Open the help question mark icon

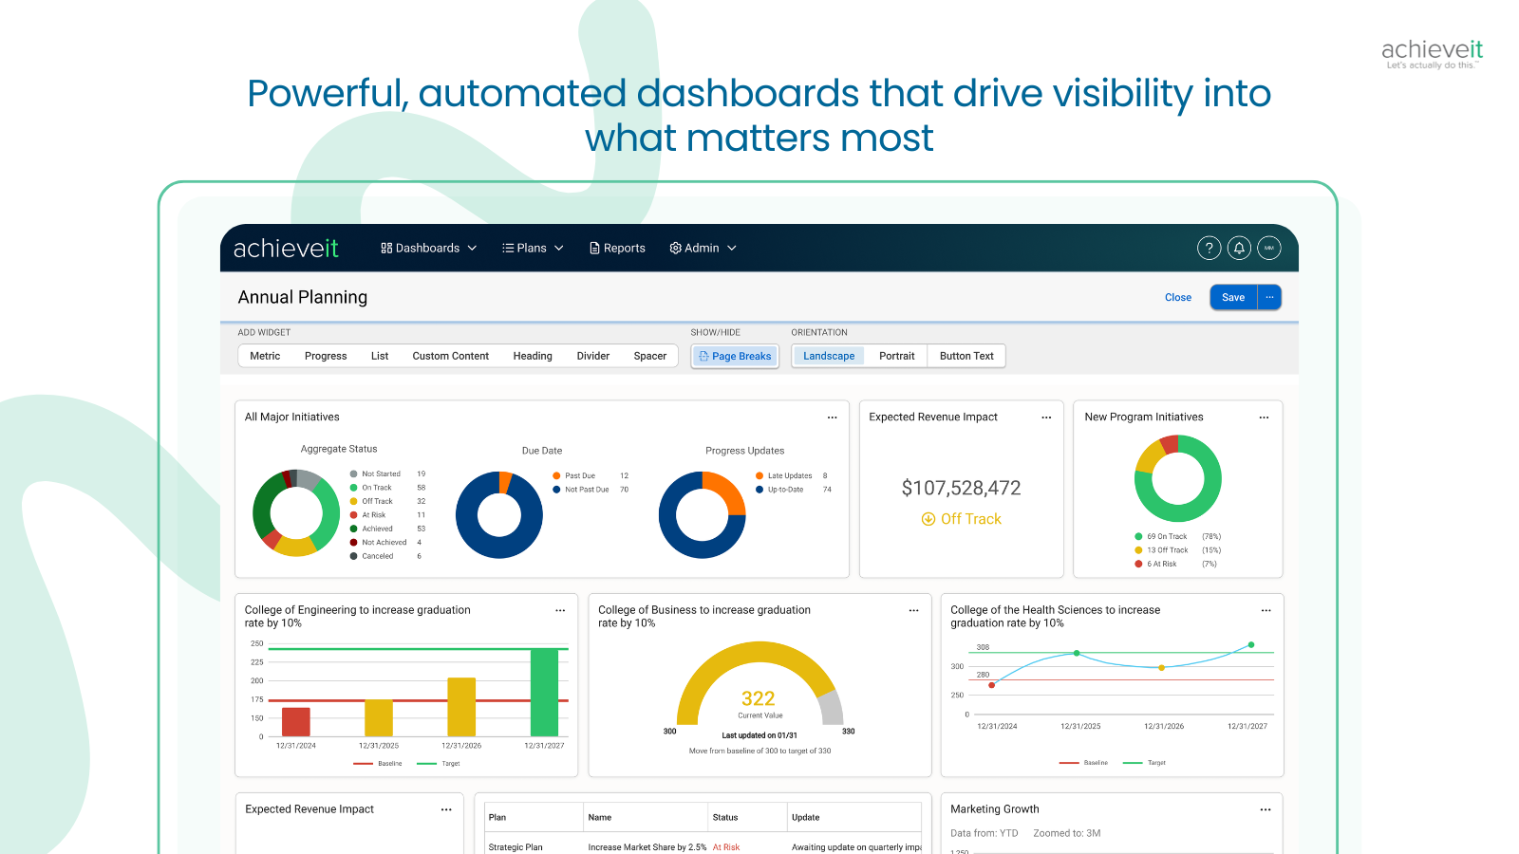(x=1209, y=248)
